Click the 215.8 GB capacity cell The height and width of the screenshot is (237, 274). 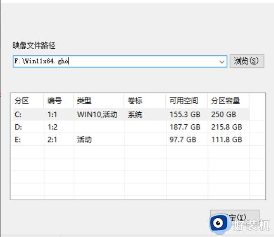pyautogui.click(x=227, y=127)
